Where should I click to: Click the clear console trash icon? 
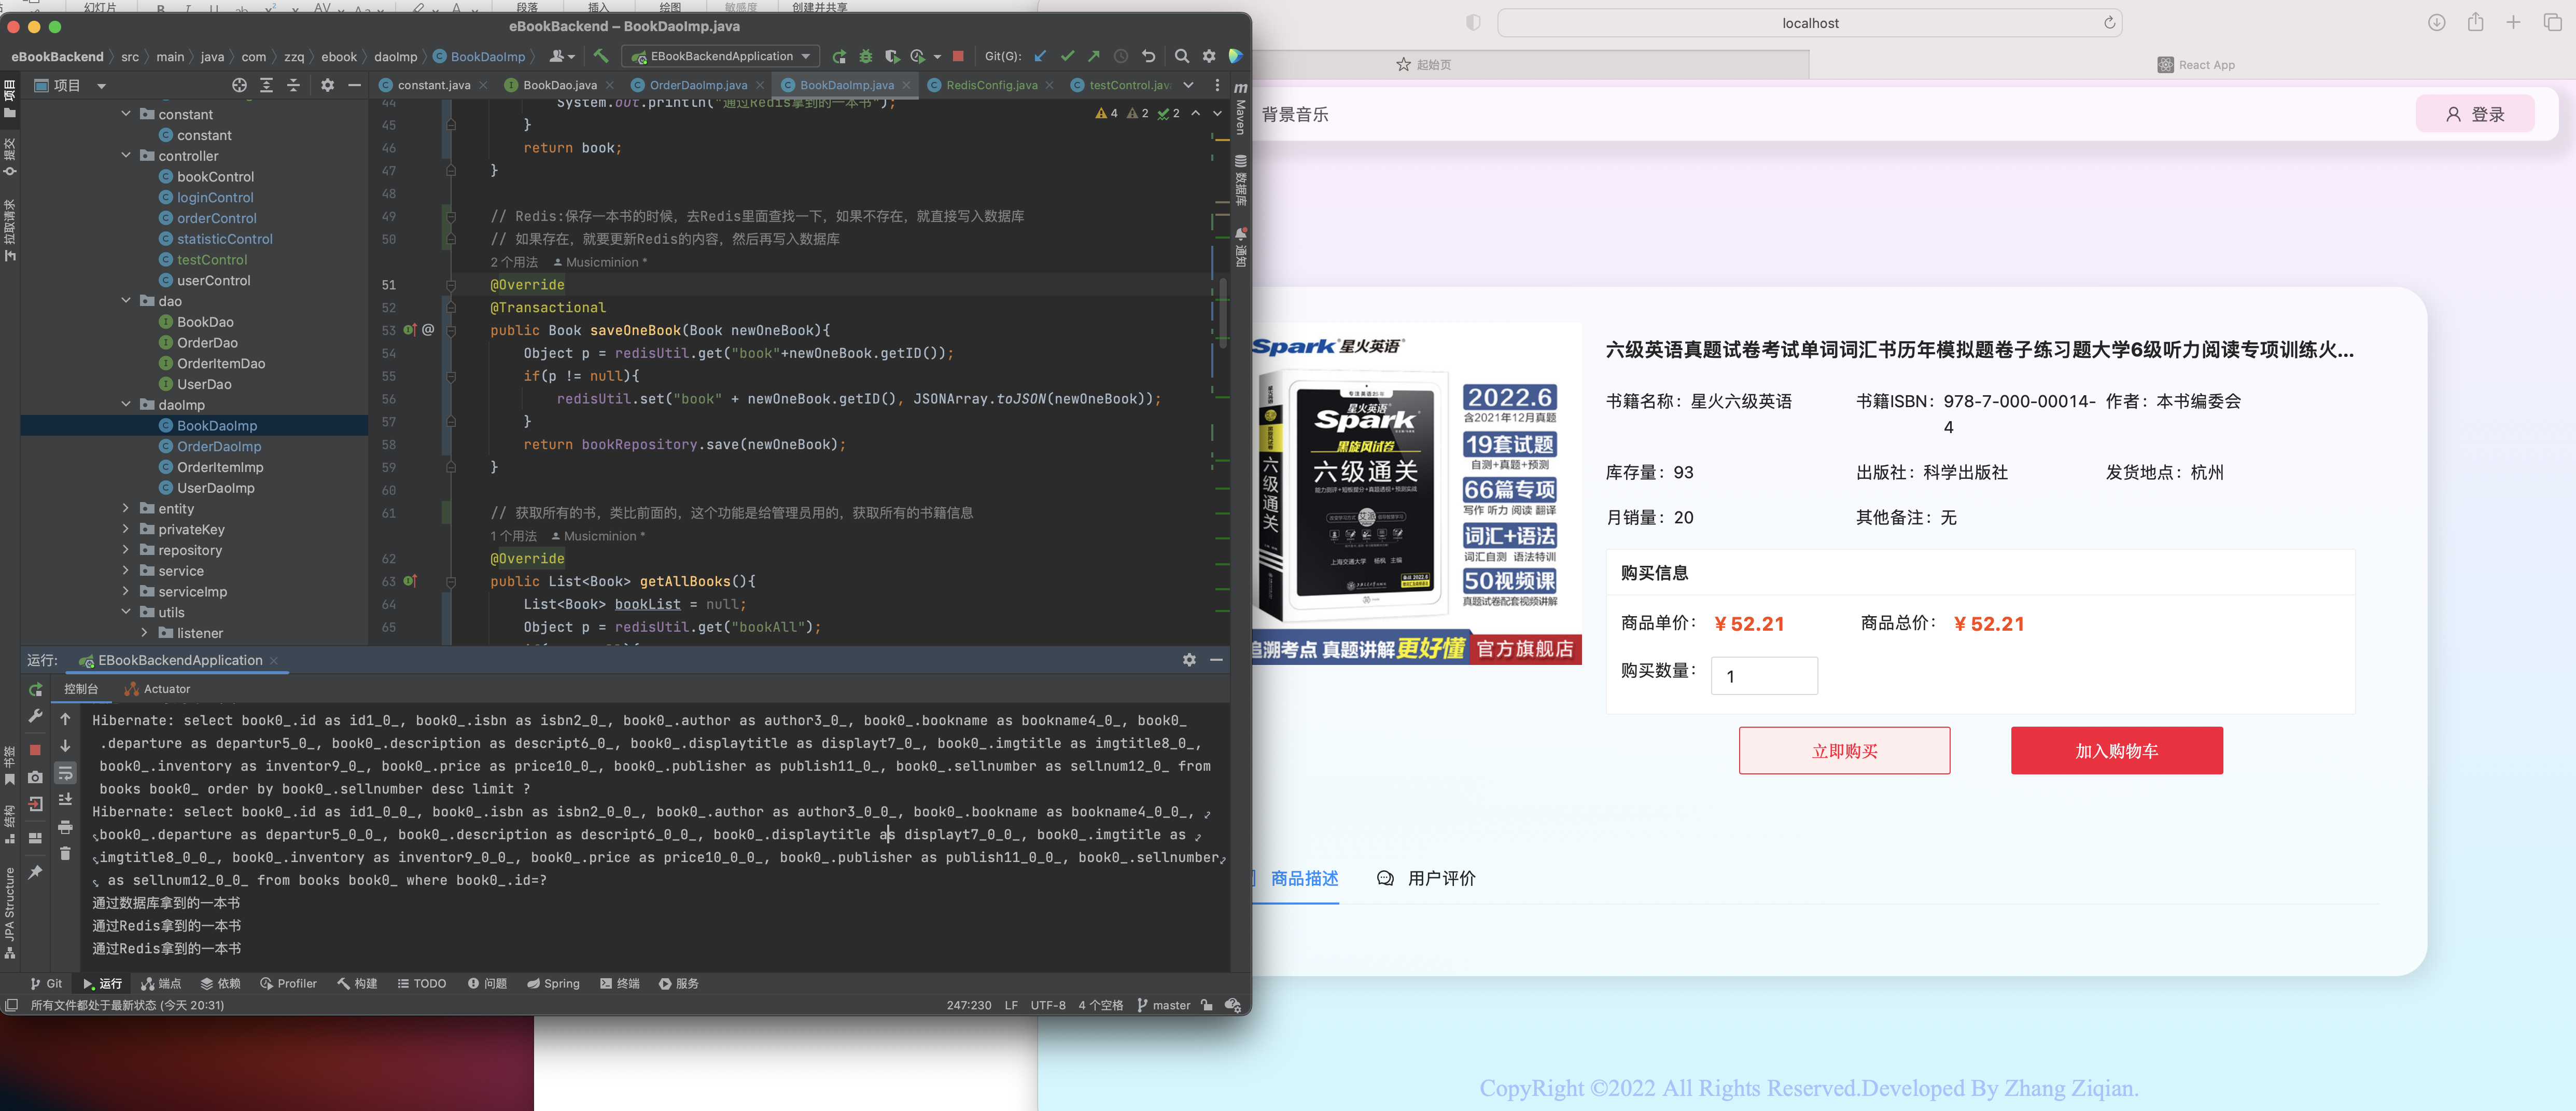click(x=65, y=853)
